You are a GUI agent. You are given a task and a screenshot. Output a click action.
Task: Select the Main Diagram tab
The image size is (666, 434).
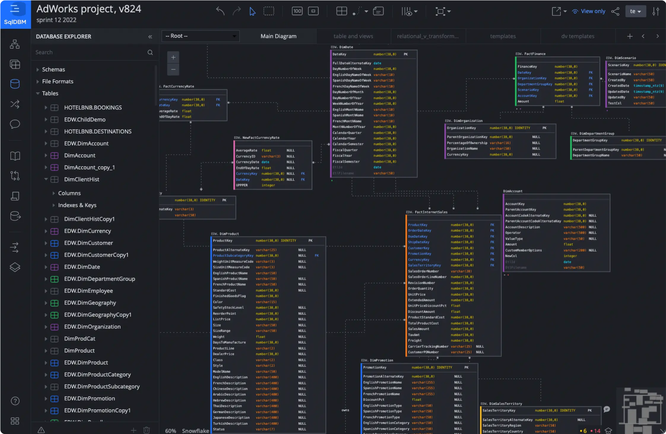[278, 36]
